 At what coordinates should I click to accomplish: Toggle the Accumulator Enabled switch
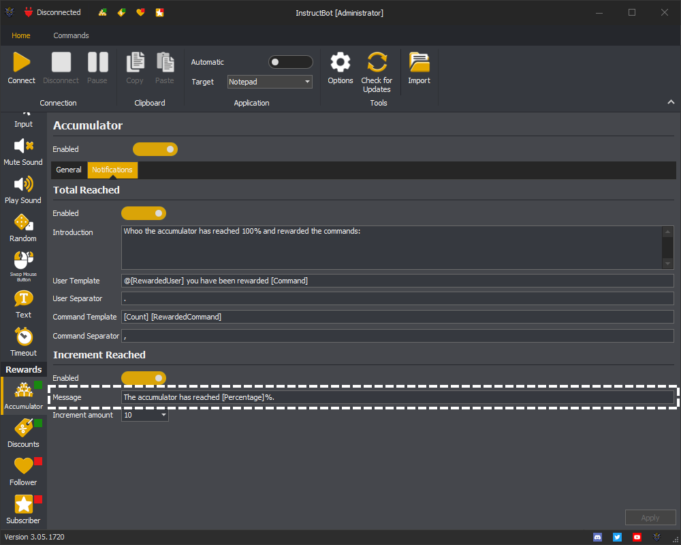155,149
